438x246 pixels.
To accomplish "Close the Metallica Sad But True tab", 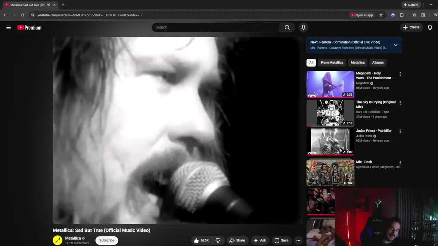I will click(x=54, y=5).
